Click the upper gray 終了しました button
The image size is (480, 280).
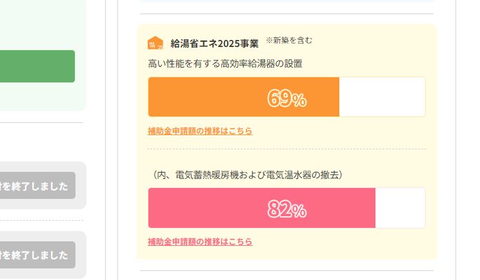[x=36, y=186]
